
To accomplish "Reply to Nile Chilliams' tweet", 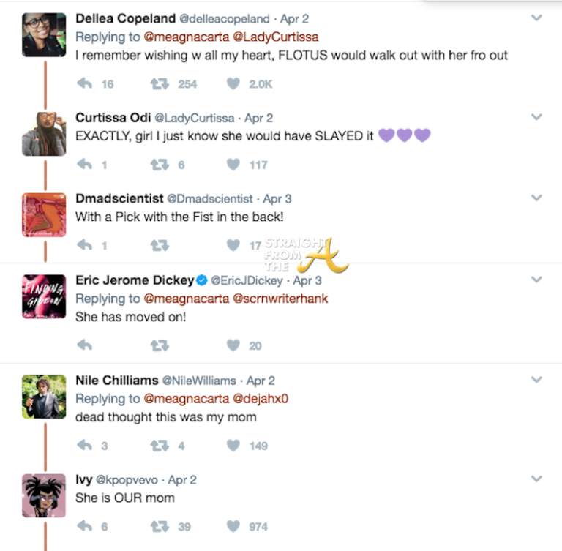I will tap(84, 445).
